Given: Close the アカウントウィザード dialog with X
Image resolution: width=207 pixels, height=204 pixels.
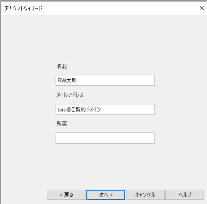Looking at the screenshot, I should coord(202,8).
